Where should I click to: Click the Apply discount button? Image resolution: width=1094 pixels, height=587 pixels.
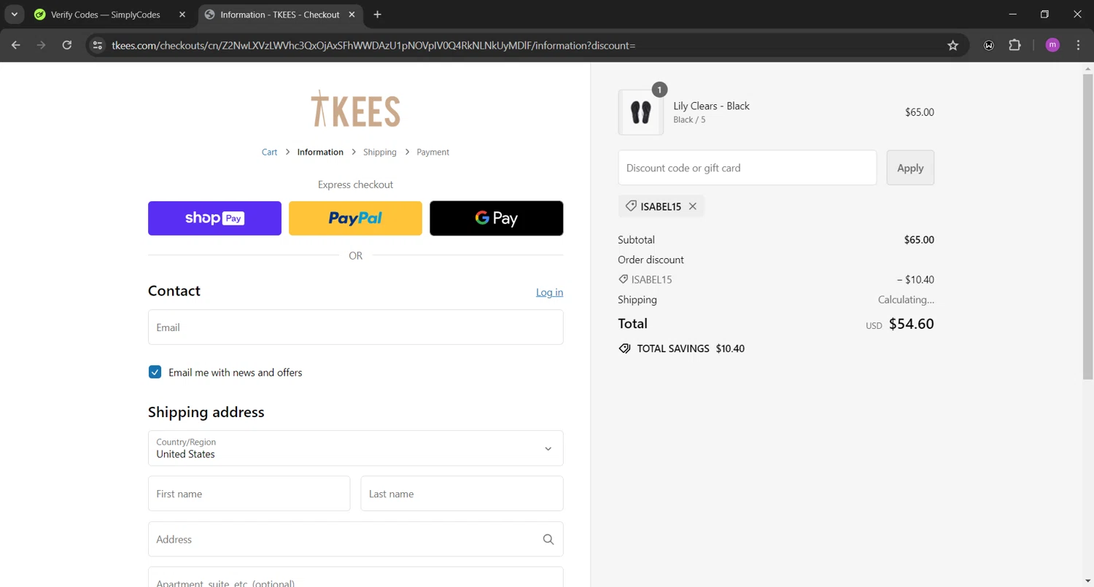click(910, 168)
